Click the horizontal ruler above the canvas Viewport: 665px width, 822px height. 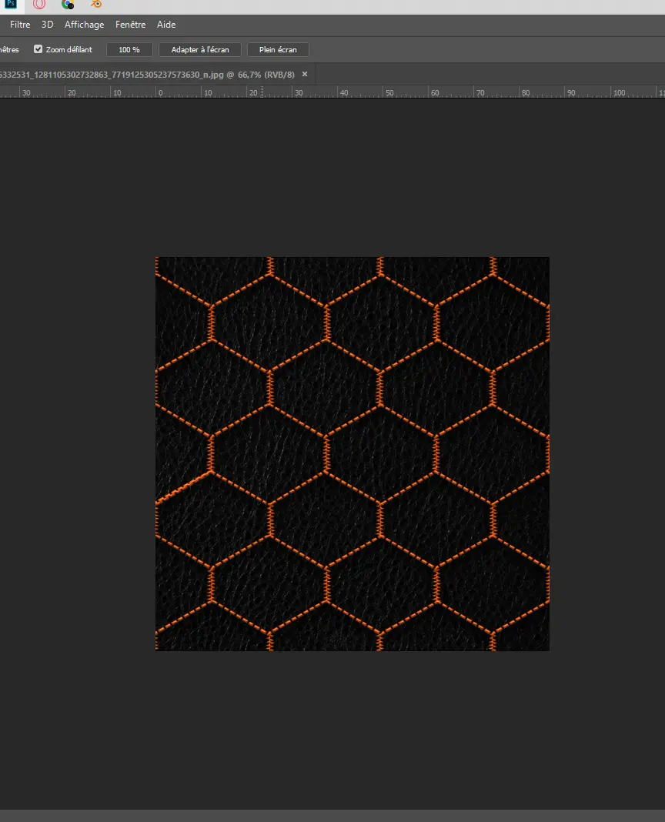tap(332, 92)
